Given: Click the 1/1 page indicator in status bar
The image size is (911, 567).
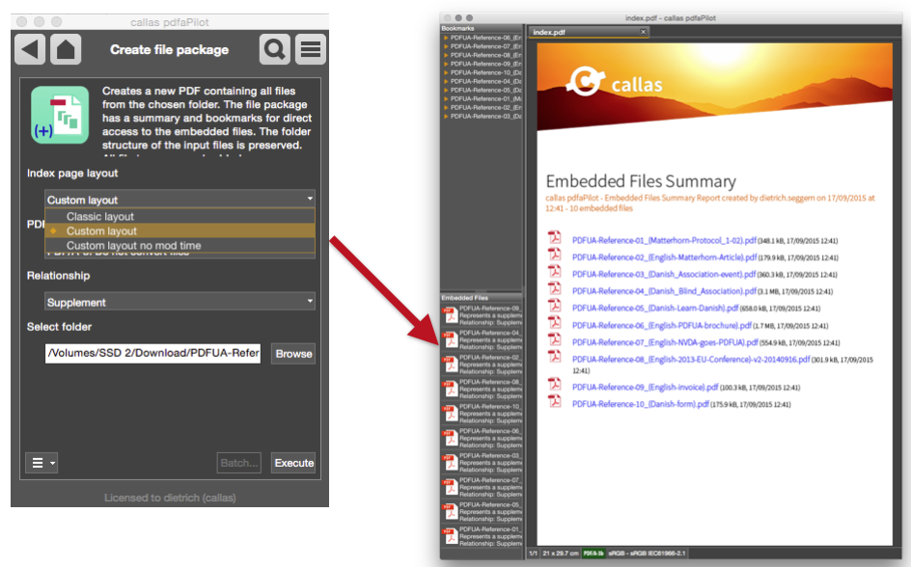Looking at the screenshot, I should tap(533, 553).
